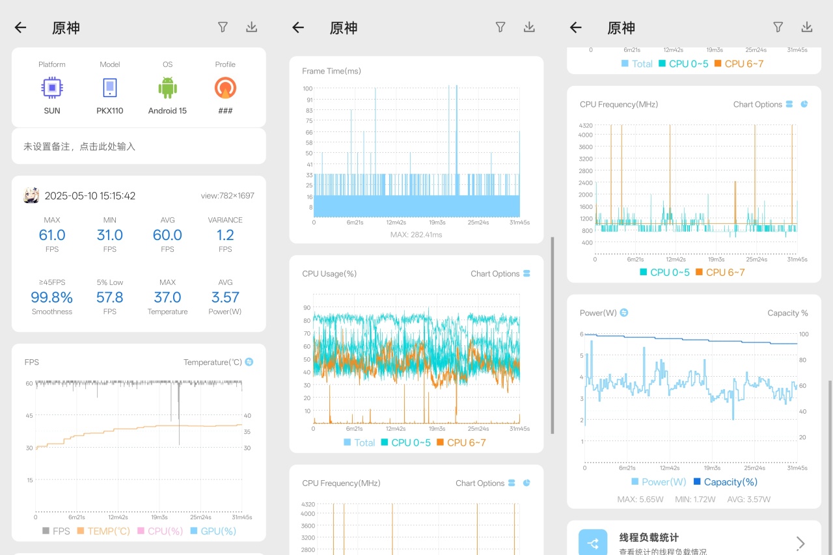Screen dimensions: 833x555
Task: Click the 未设置备注 note input field
Action: coord(139,146)
